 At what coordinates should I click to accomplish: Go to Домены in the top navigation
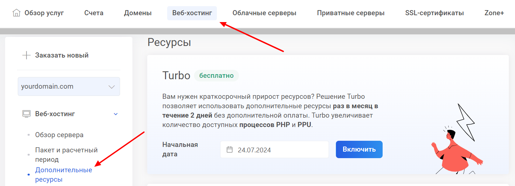[x=138, y=13]
